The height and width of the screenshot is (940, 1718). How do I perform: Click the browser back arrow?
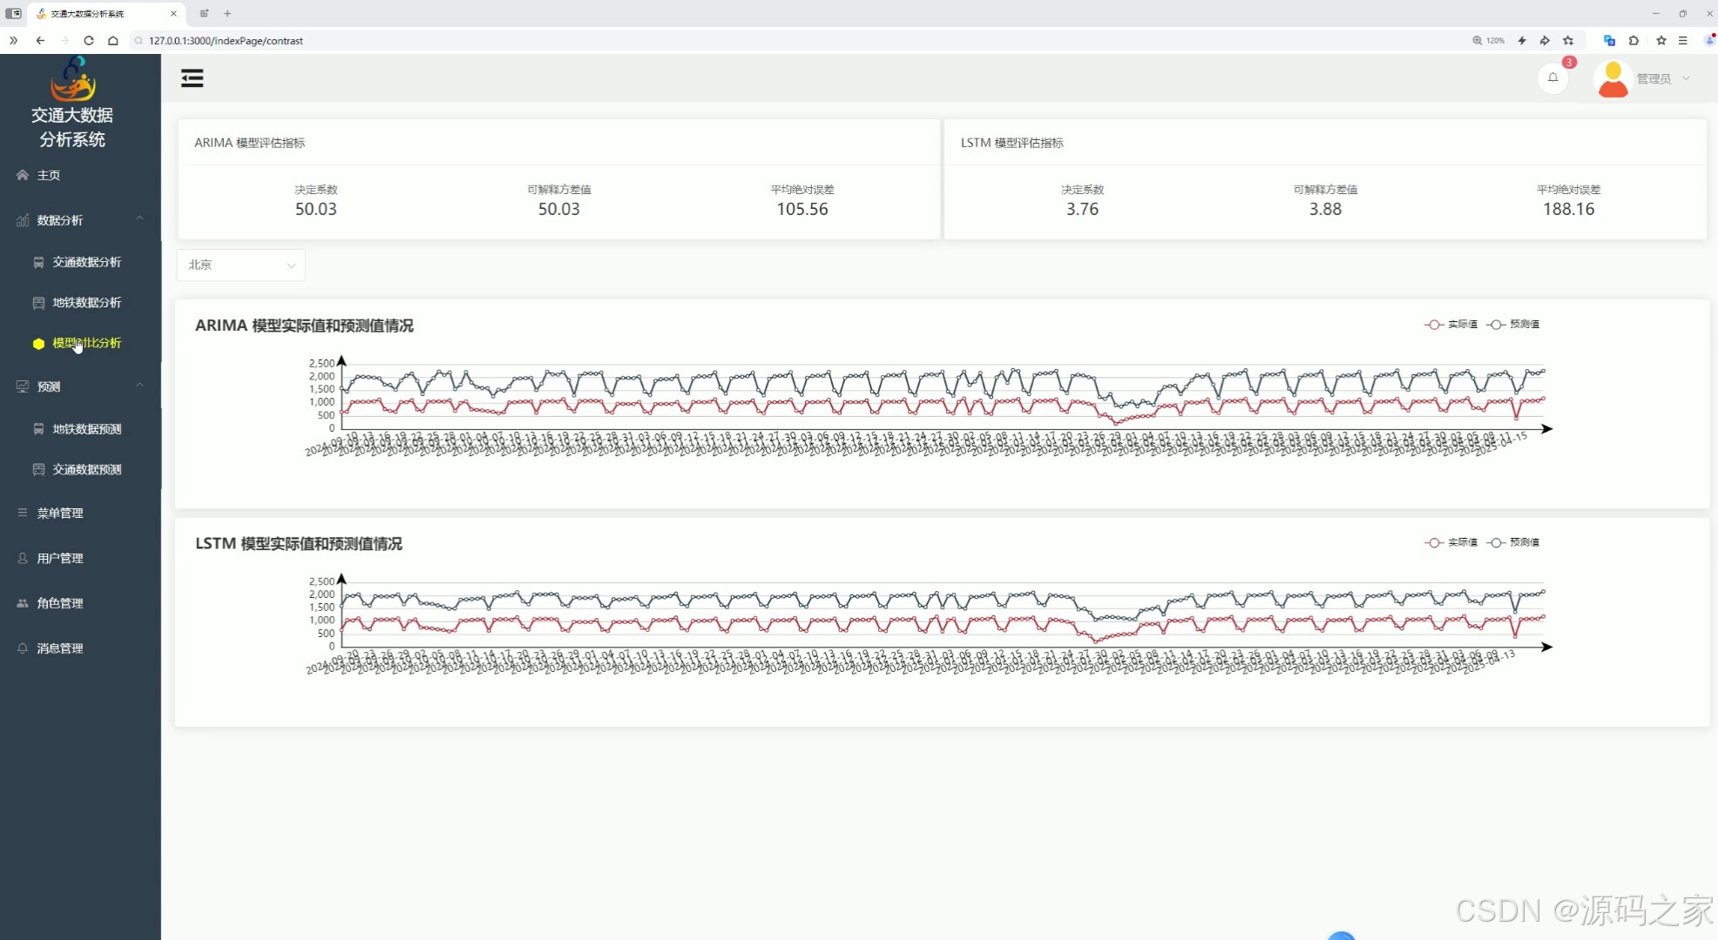[40, 40]
